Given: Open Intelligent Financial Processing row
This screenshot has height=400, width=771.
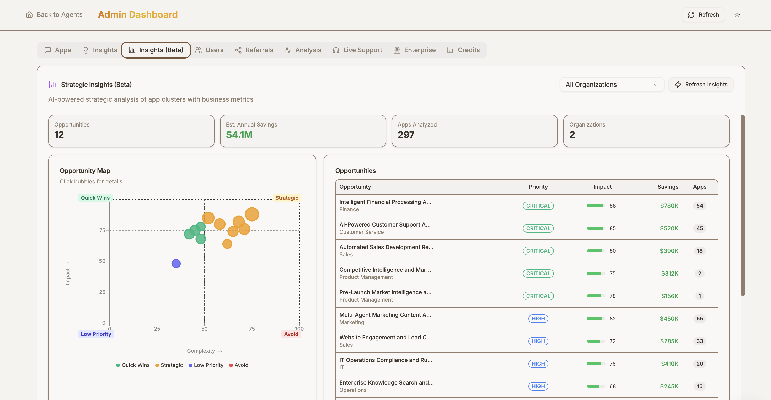Looking at the screenshot, I should click(526, 206).
